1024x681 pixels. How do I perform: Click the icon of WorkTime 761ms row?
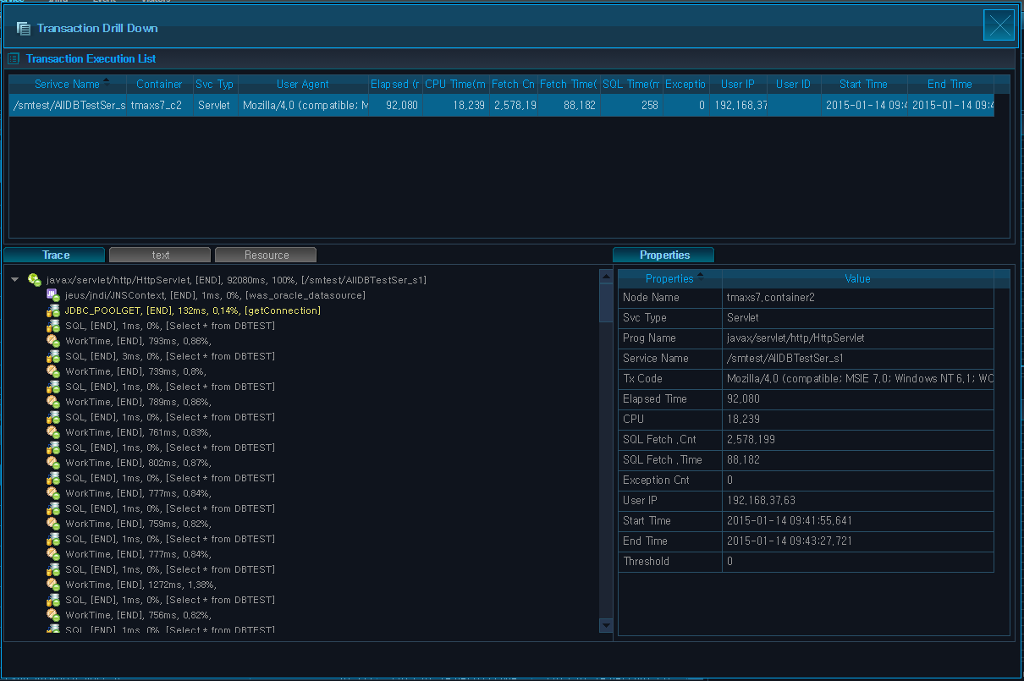52,432
